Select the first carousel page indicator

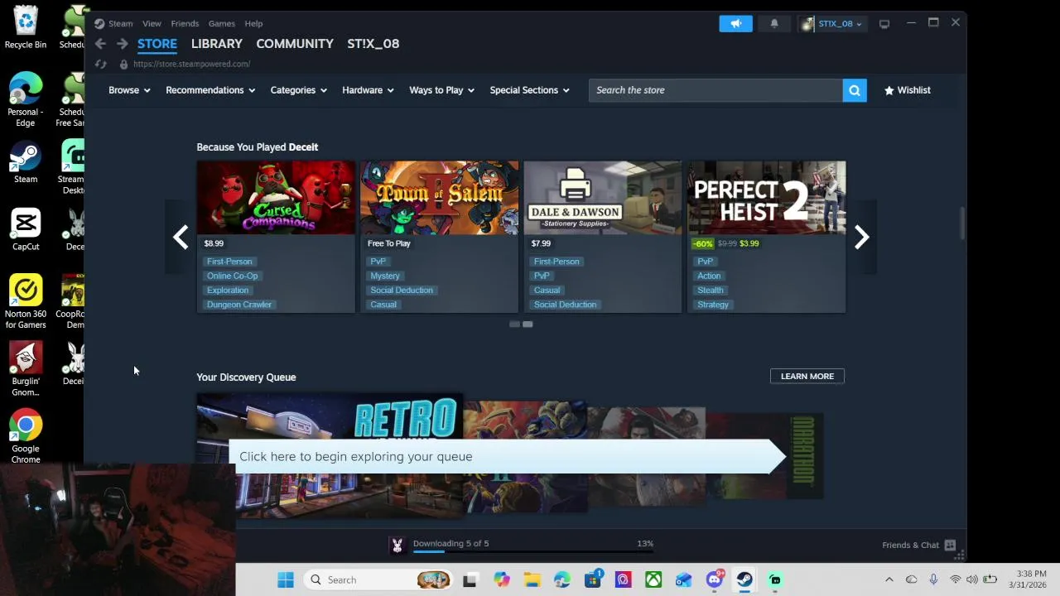[514, 324]
